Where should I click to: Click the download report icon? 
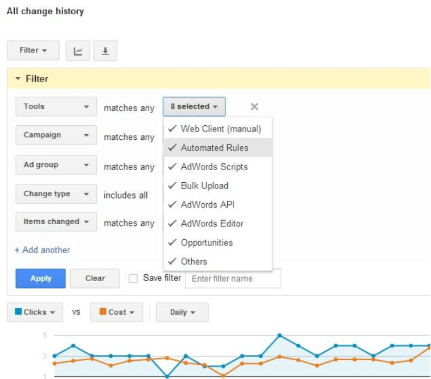click(x=105, y=51)
